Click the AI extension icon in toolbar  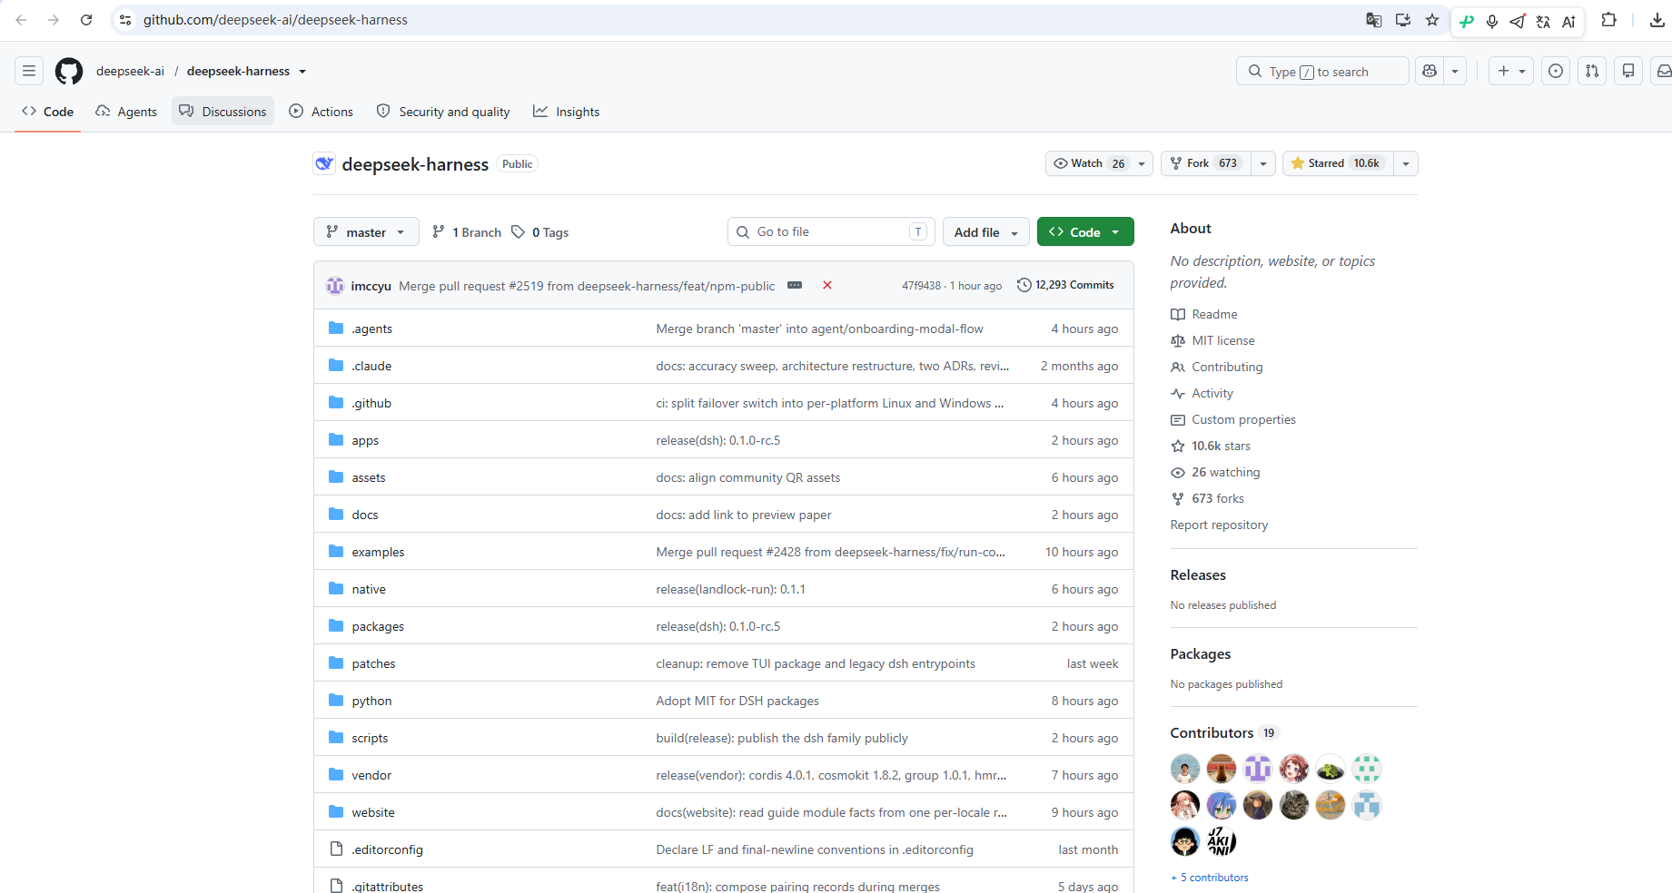click(x=1568, y=21)
